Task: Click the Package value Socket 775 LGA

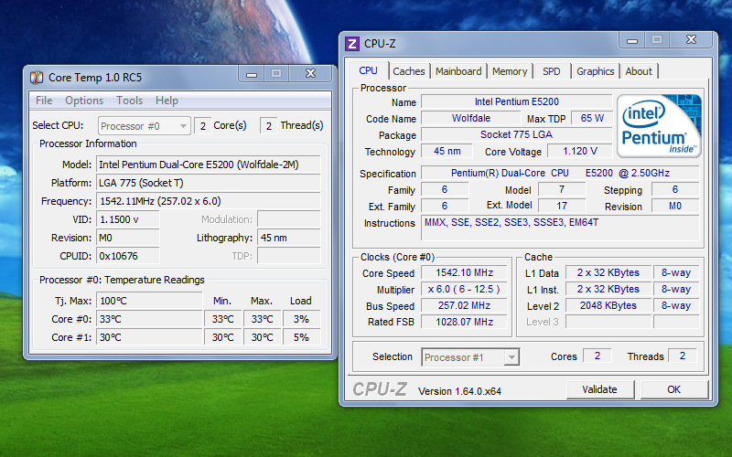Action: click(x=517, y=134)
